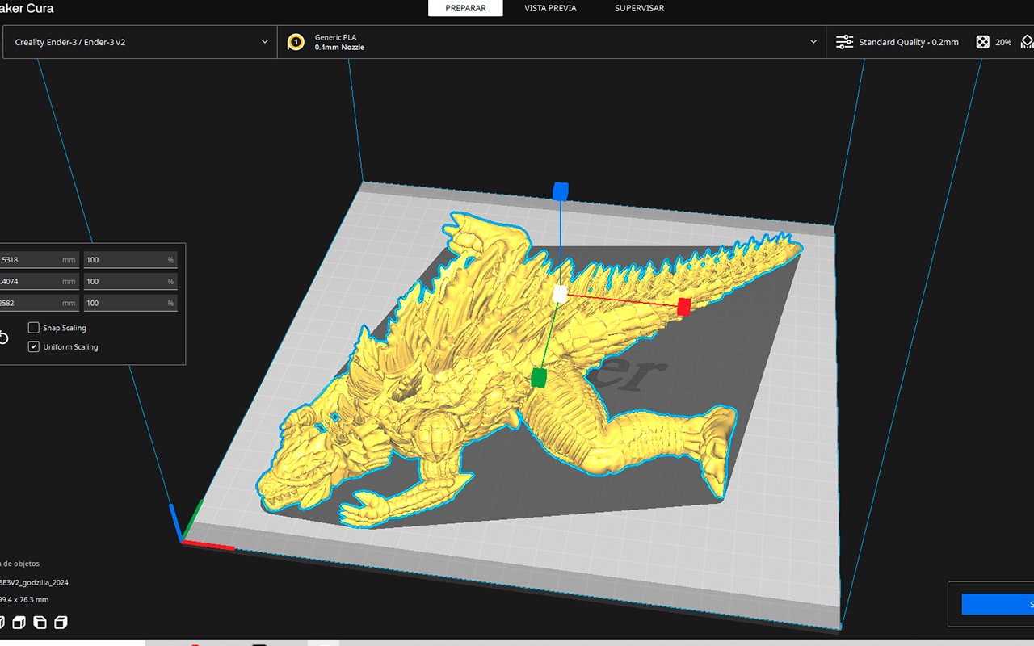Click the print settings sliders icon
Screen dimensions: 1034x646
844,42
